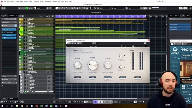
Task: Open Chrome from the Windows taskbar
Action: pyautogui.click(x=22, y=106)
